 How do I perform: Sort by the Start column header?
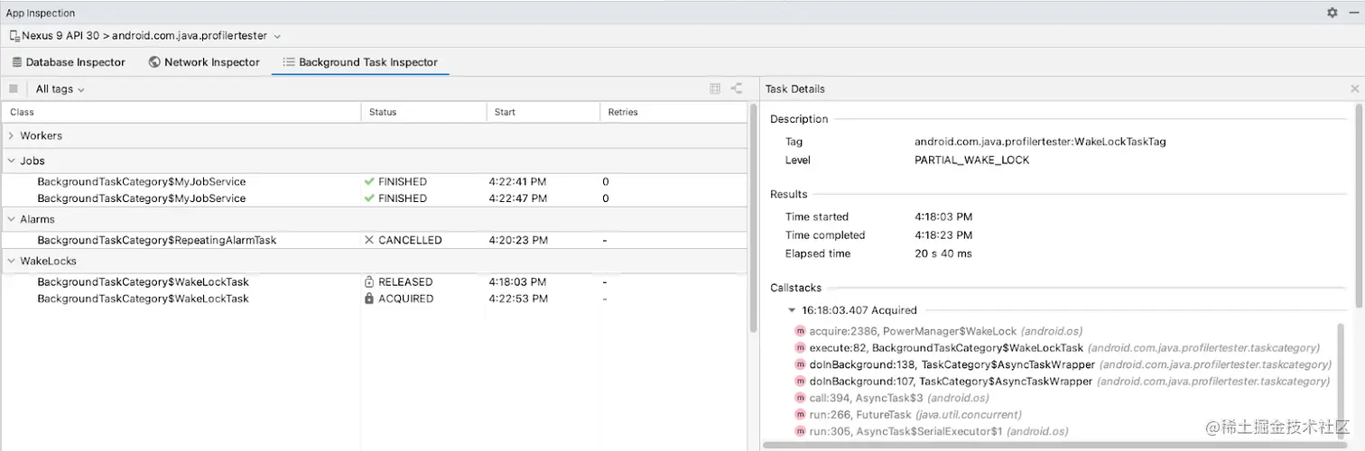(543, 112)
